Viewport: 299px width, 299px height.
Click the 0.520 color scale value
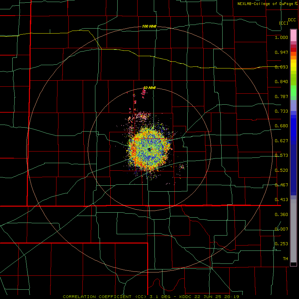pos(281,170)
